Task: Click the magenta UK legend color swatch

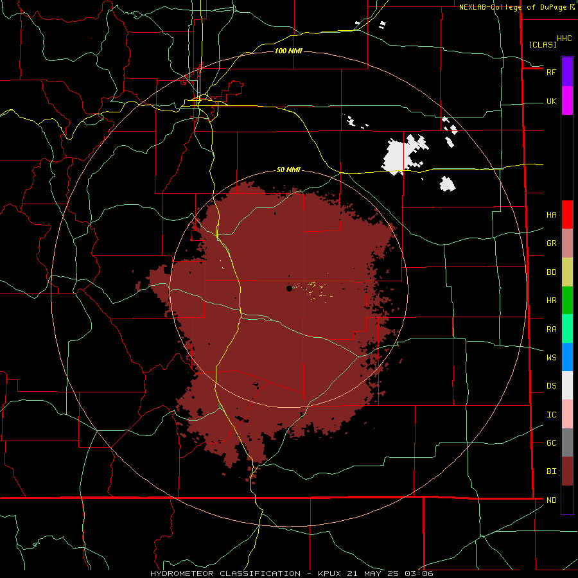Action: pyautogui.click(x=567, y=101)
